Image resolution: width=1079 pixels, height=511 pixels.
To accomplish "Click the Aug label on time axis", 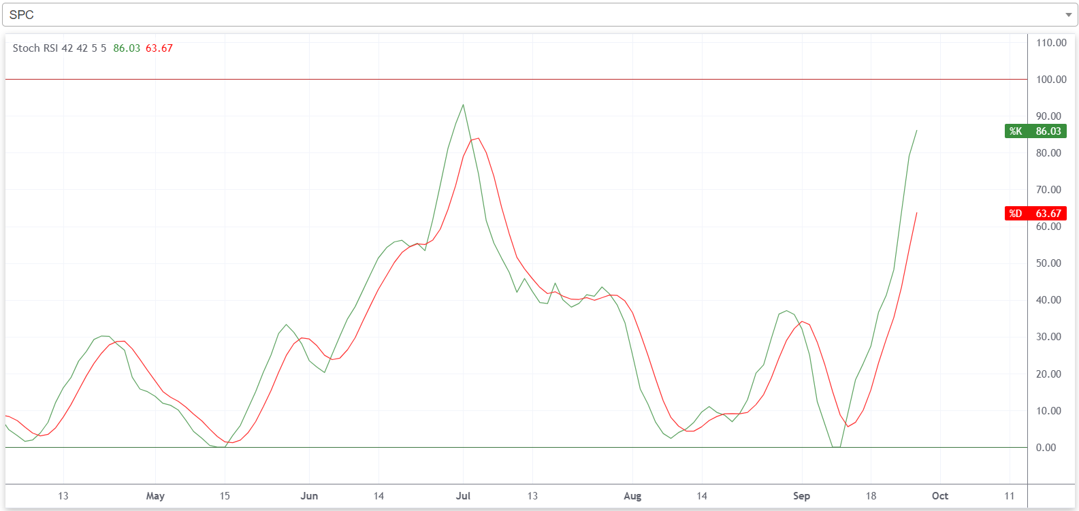I will click(632, 496).
